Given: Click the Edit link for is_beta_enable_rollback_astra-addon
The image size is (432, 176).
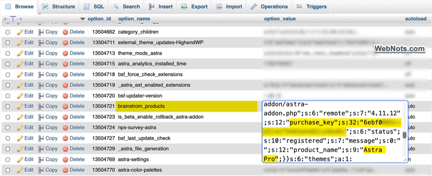Looking at the screenshot, I should click(x=29, y=117).
